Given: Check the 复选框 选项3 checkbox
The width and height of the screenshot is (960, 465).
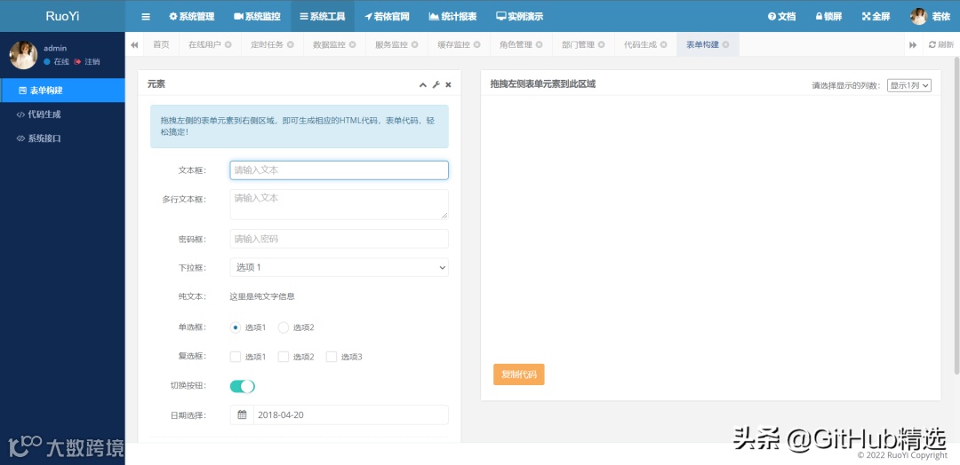Looking at the screenshot, I should click(332, 357).
